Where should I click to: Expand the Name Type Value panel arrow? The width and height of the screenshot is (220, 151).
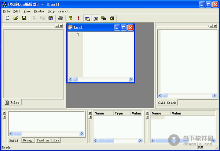90,117
